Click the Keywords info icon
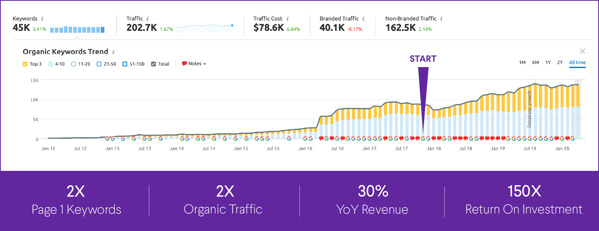Viewport: 599px width, 231px height. [42, 19]
